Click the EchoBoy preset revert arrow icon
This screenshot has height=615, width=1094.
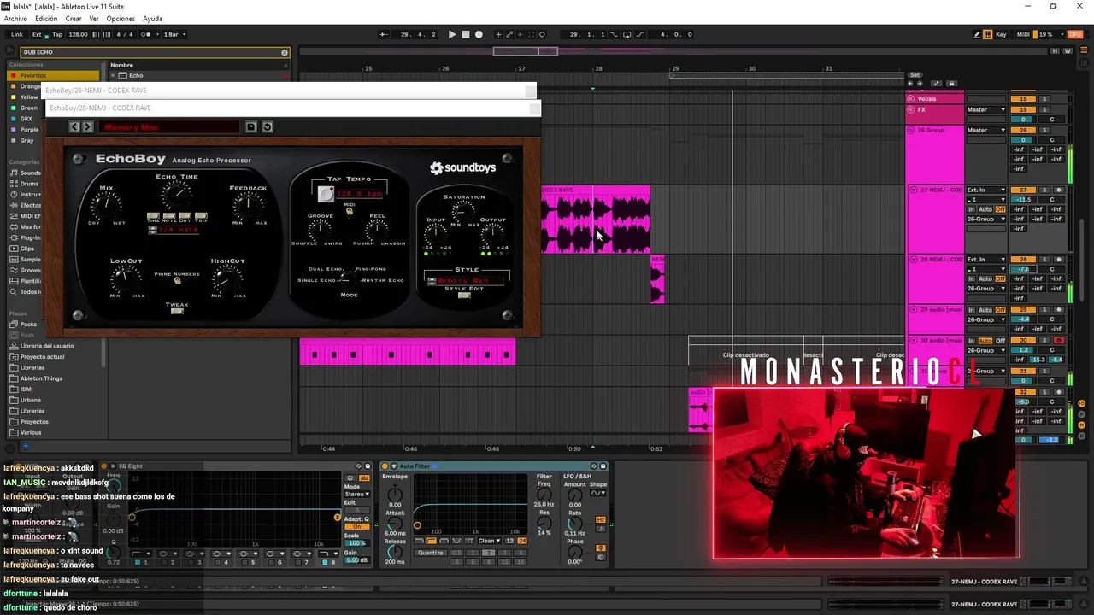pyautogui.click(x=268, y=127)
